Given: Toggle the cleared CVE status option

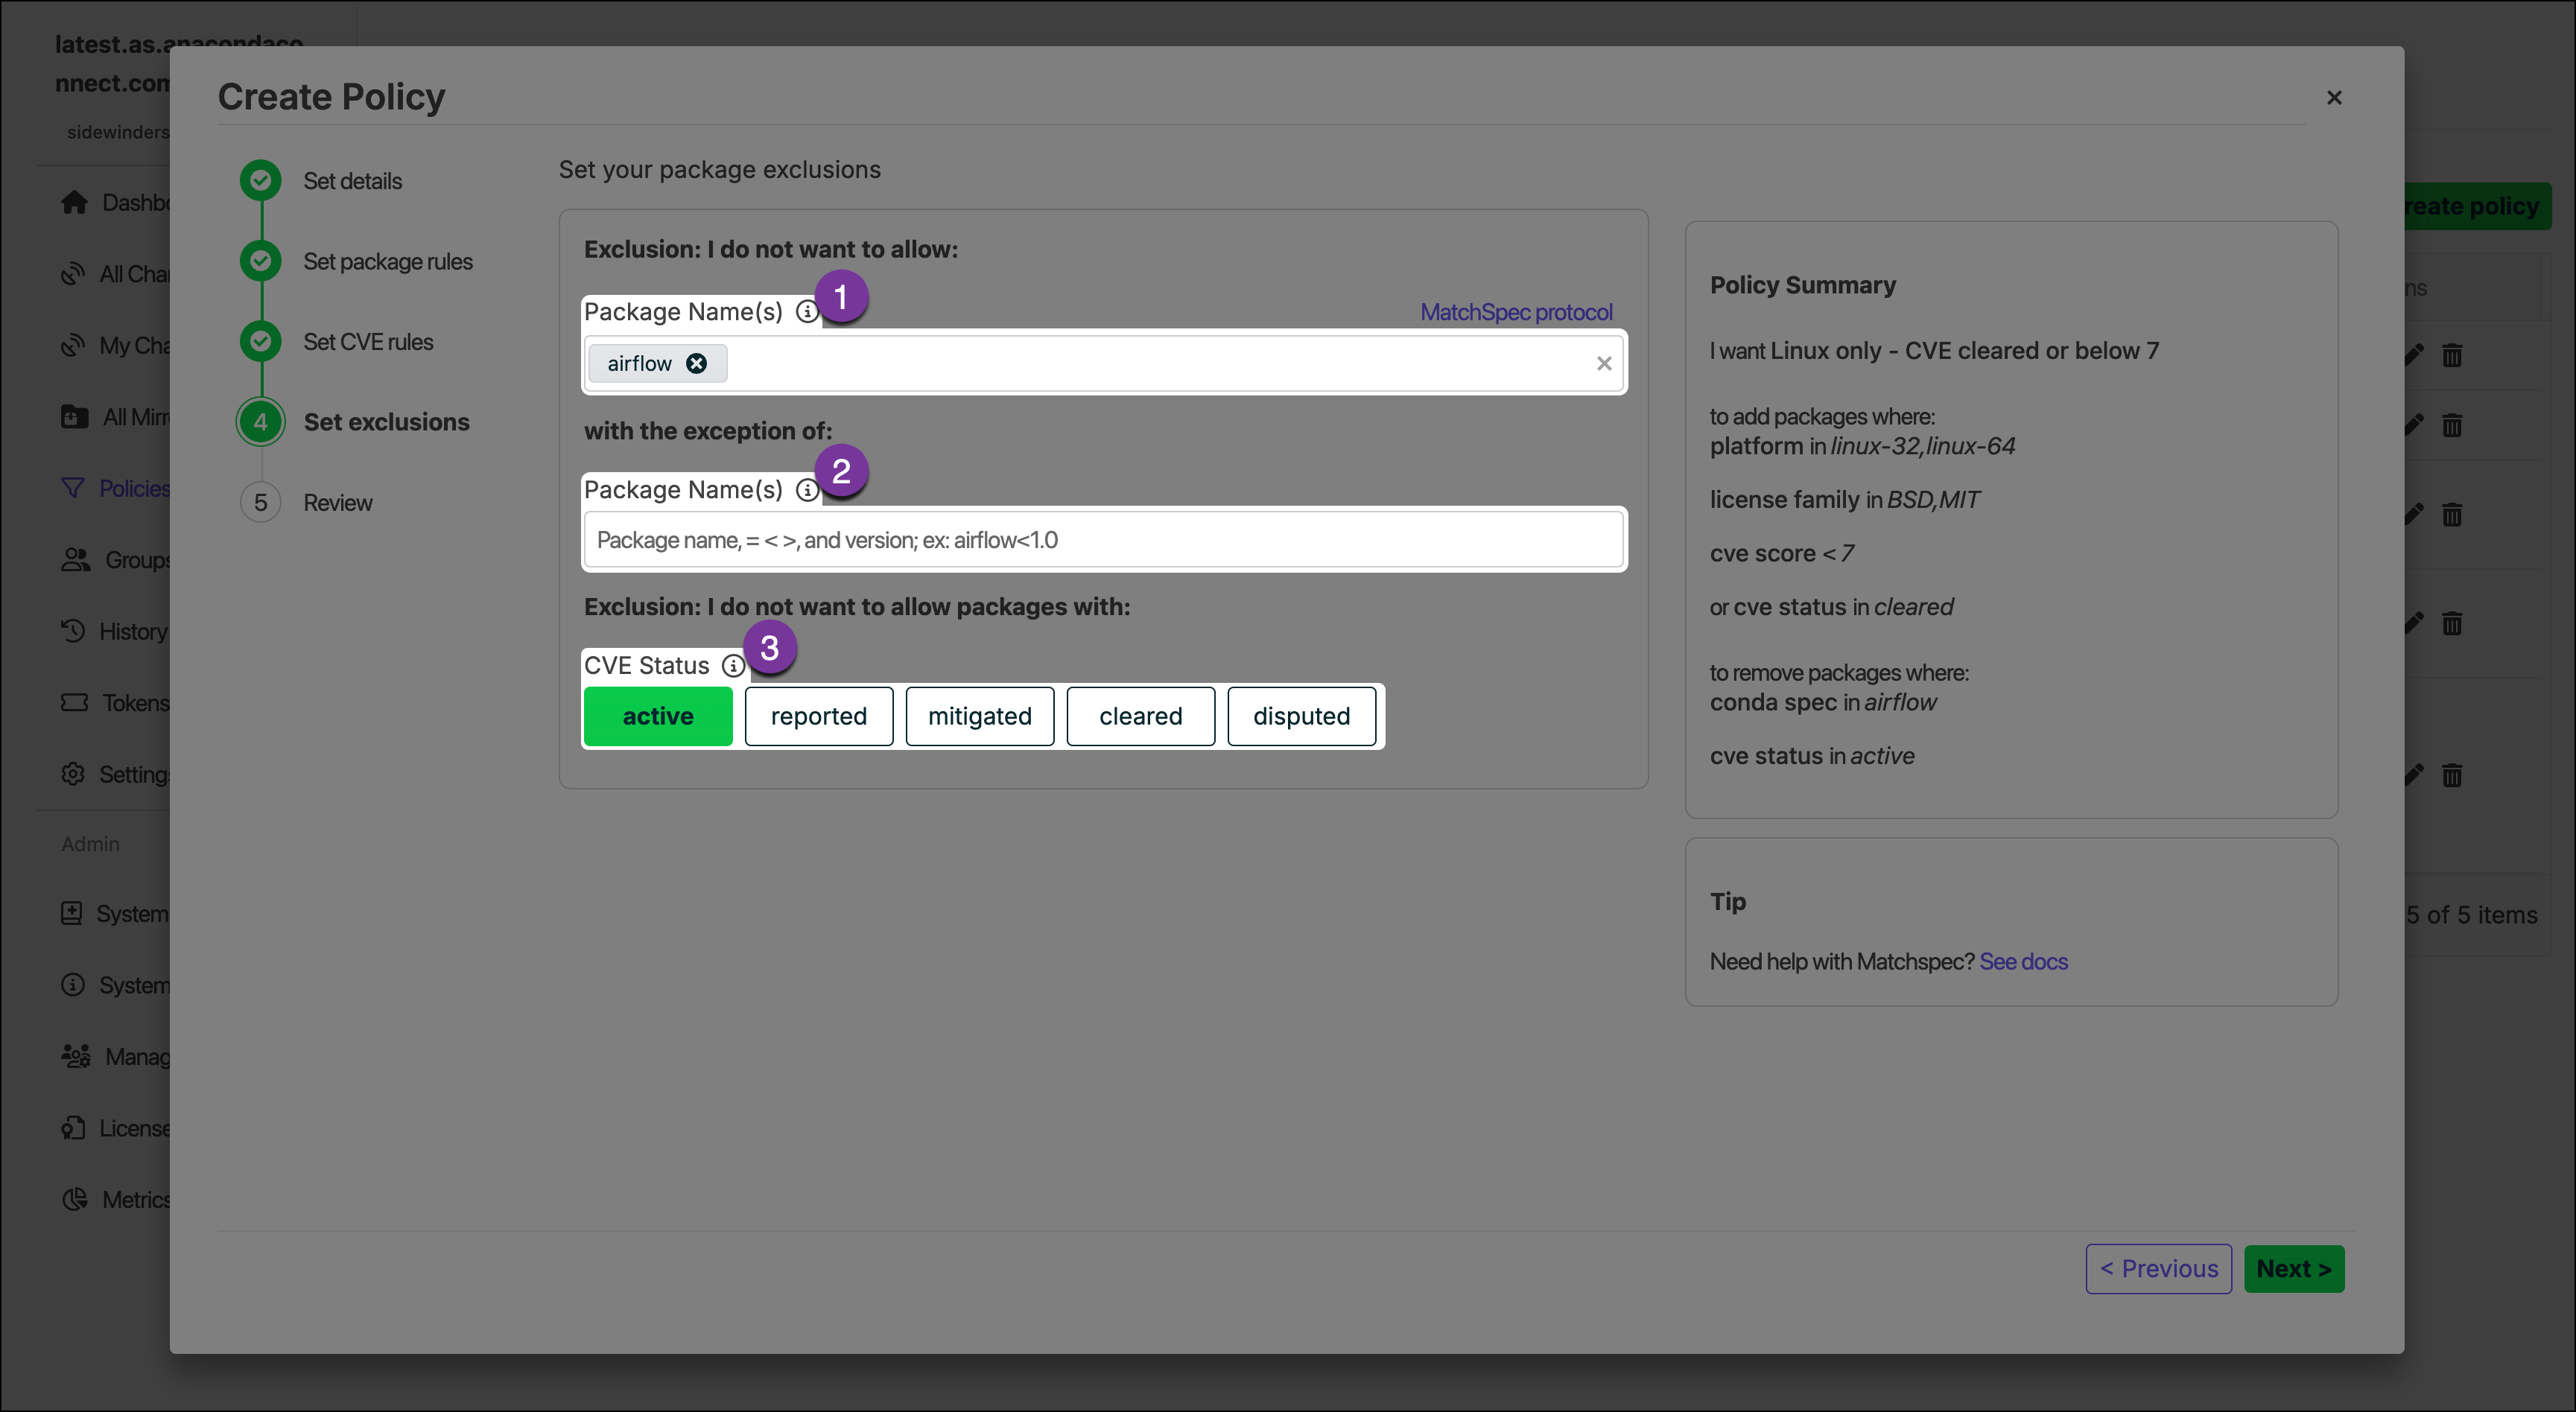Looking at the screenshot, I should click(x=1140, y=716).
